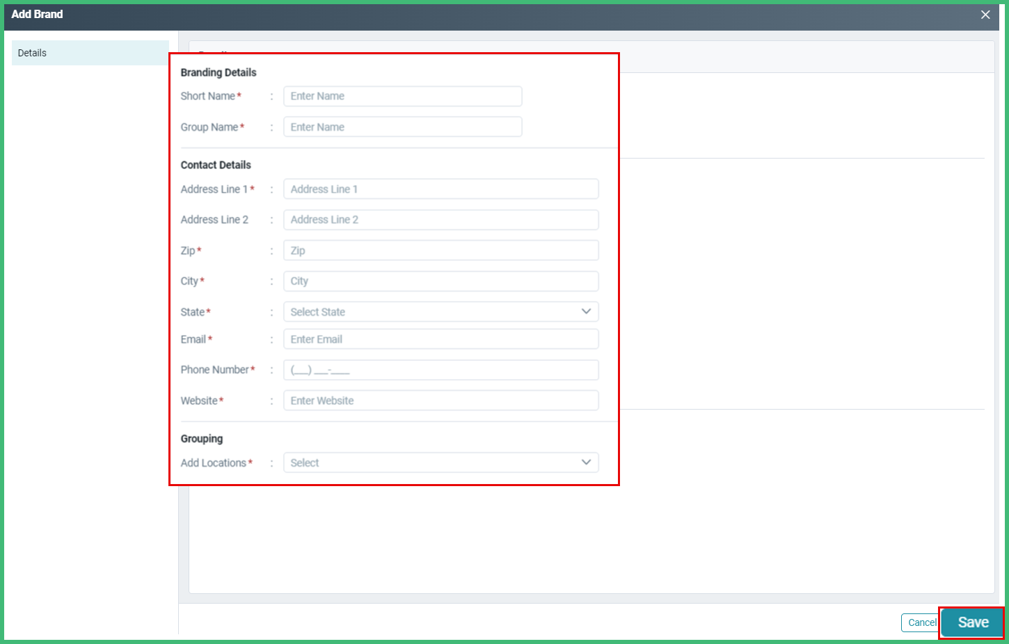Click the Zip code field
This screenshot has width=1009, height=644.
click(440, 250)
